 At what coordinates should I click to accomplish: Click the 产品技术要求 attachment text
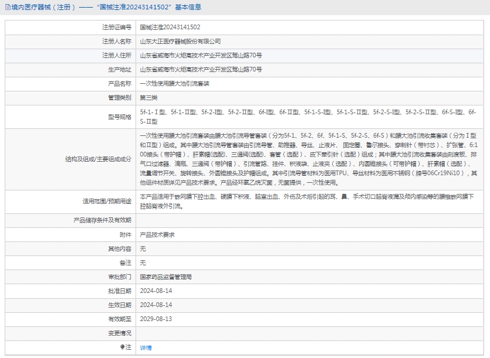click(157, 234)
